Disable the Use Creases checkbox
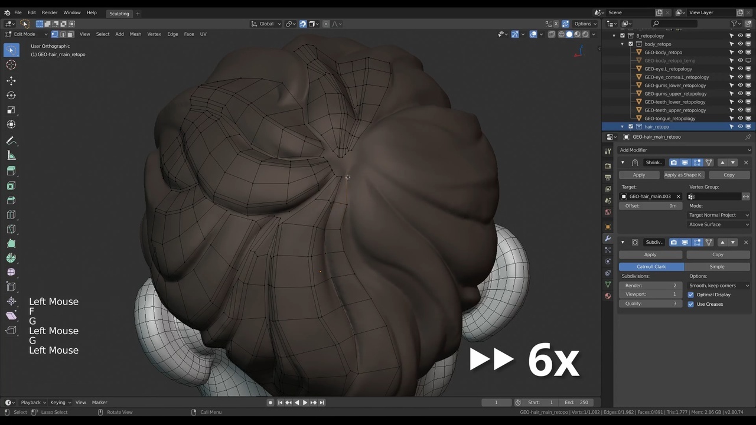Image resolution: width=756 pixels, height=425 pixels. [x=691, y=304]
